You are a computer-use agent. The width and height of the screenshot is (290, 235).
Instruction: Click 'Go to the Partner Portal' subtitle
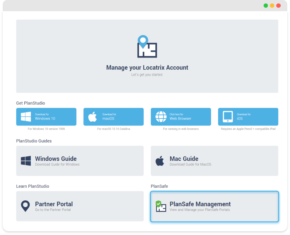pos(53,210)
